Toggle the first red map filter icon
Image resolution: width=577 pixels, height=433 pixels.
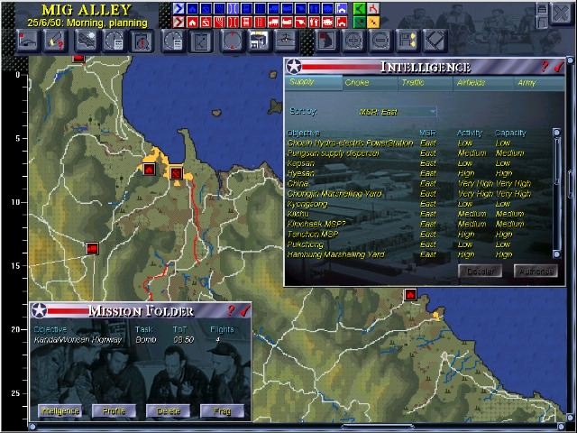click(x=179, y=22)
